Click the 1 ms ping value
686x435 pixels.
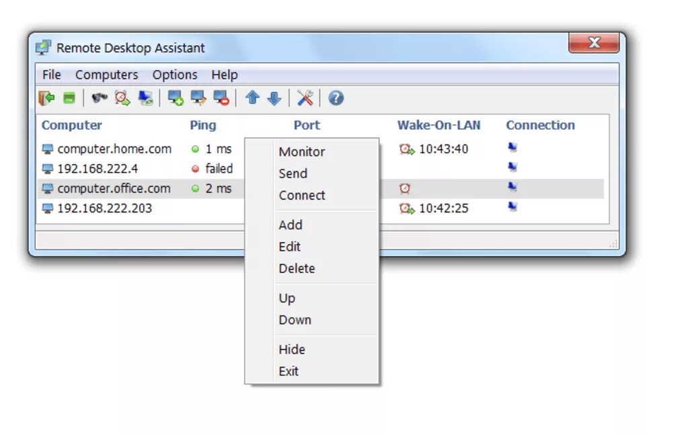[219, 149]
